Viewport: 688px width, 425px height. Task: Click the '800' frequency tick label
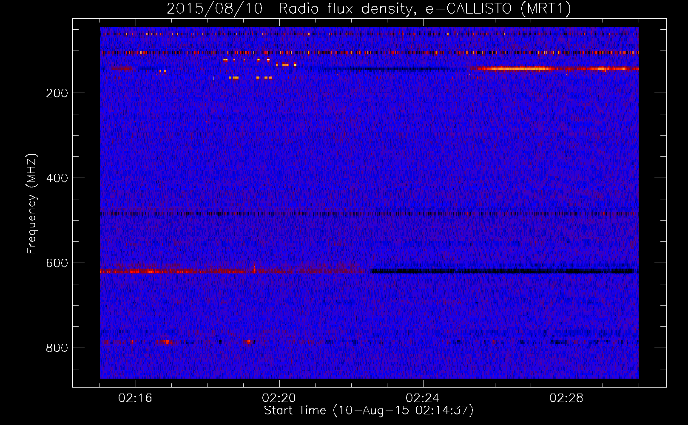click(57, 348)
